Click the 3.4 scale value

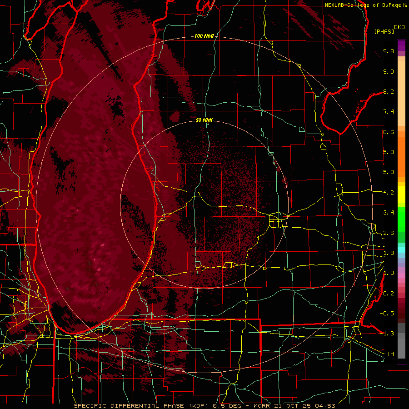point(389,213)
